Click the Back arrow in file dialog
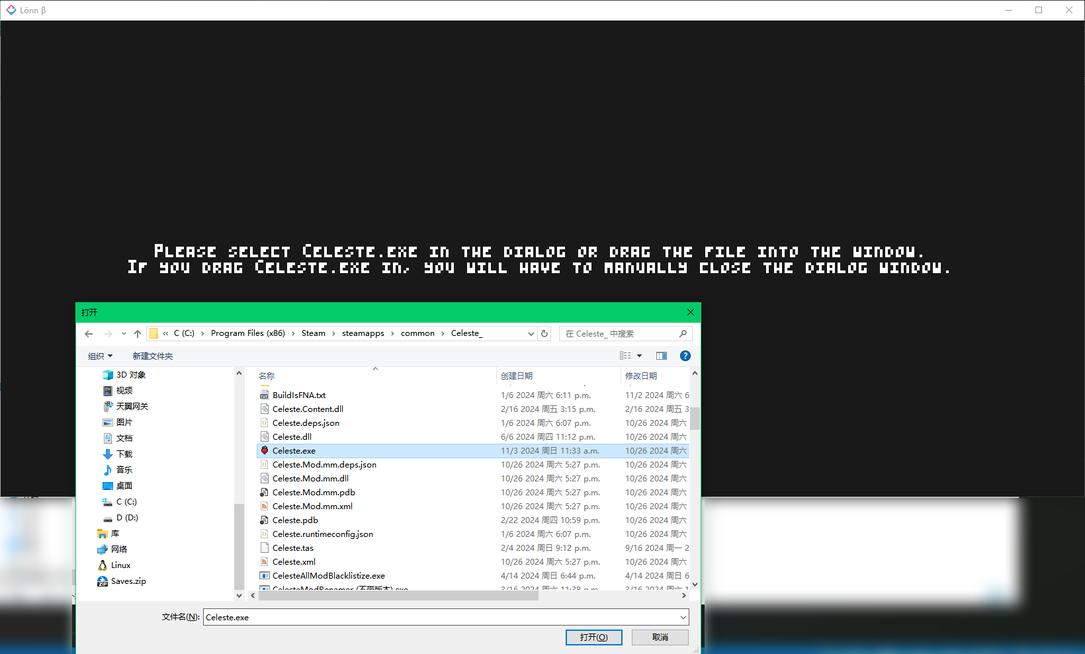Image resolution: width=1085 pixels, height=654 pixels. tap(89, 334)
